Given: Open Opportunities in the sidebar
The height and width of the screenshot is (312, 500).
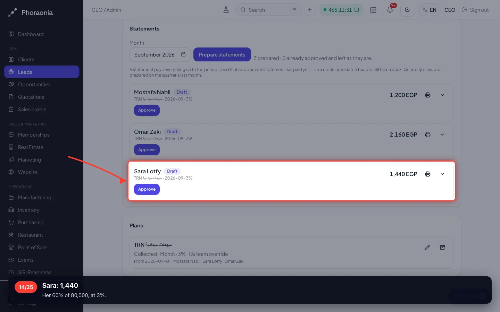Looking at the screenshot, I should point(42,84).
